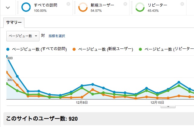Click the 12月8日 date label on the chart axis

[82, 103]
